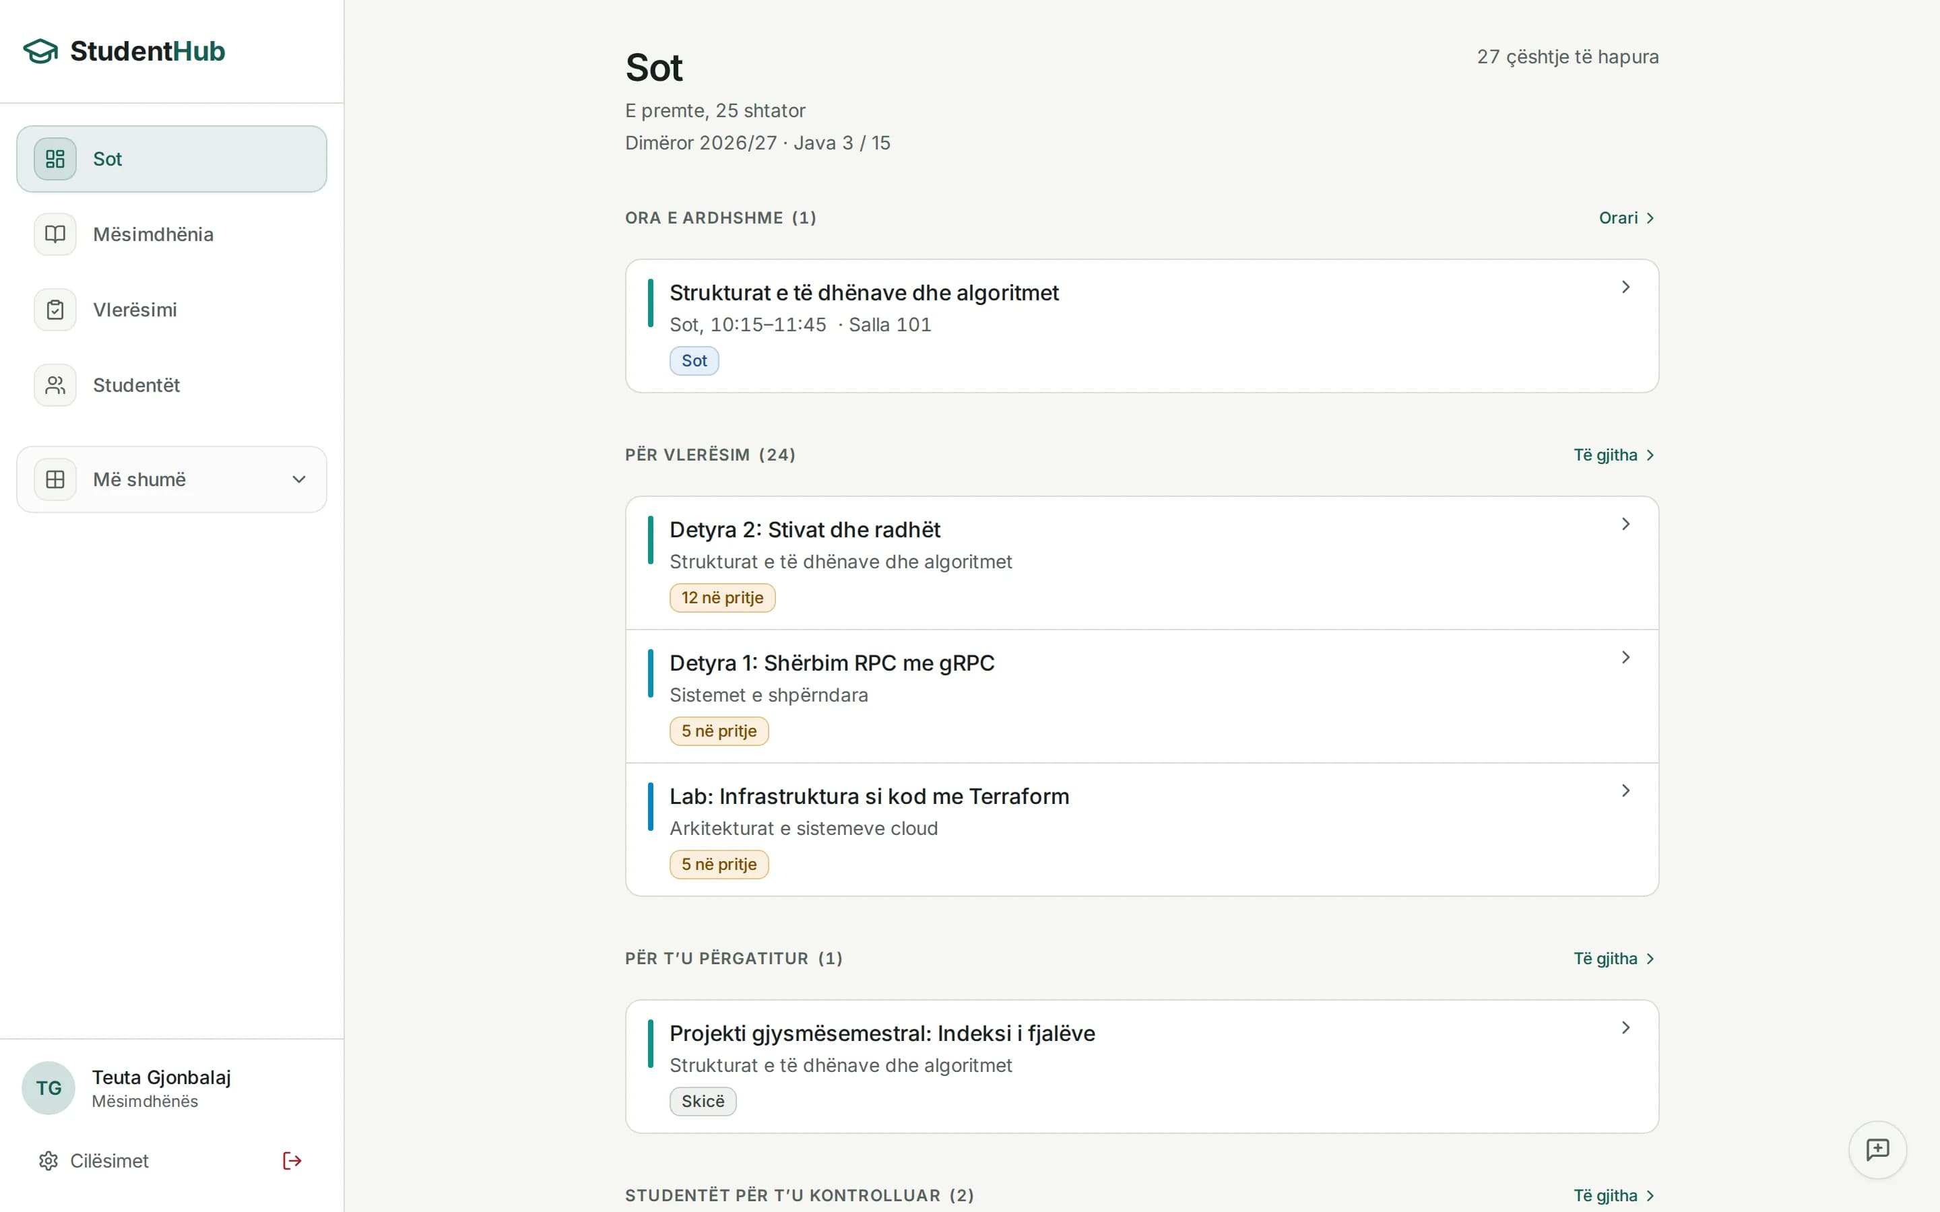Click the Më shumë grid icon
This screenshot has height=1212, width=1940.
(x=55, y=479)
